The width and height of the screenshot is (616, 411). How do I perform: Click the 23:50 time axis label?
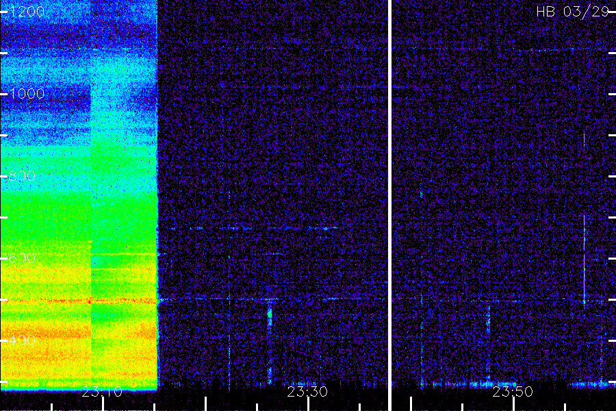point(513,392)
